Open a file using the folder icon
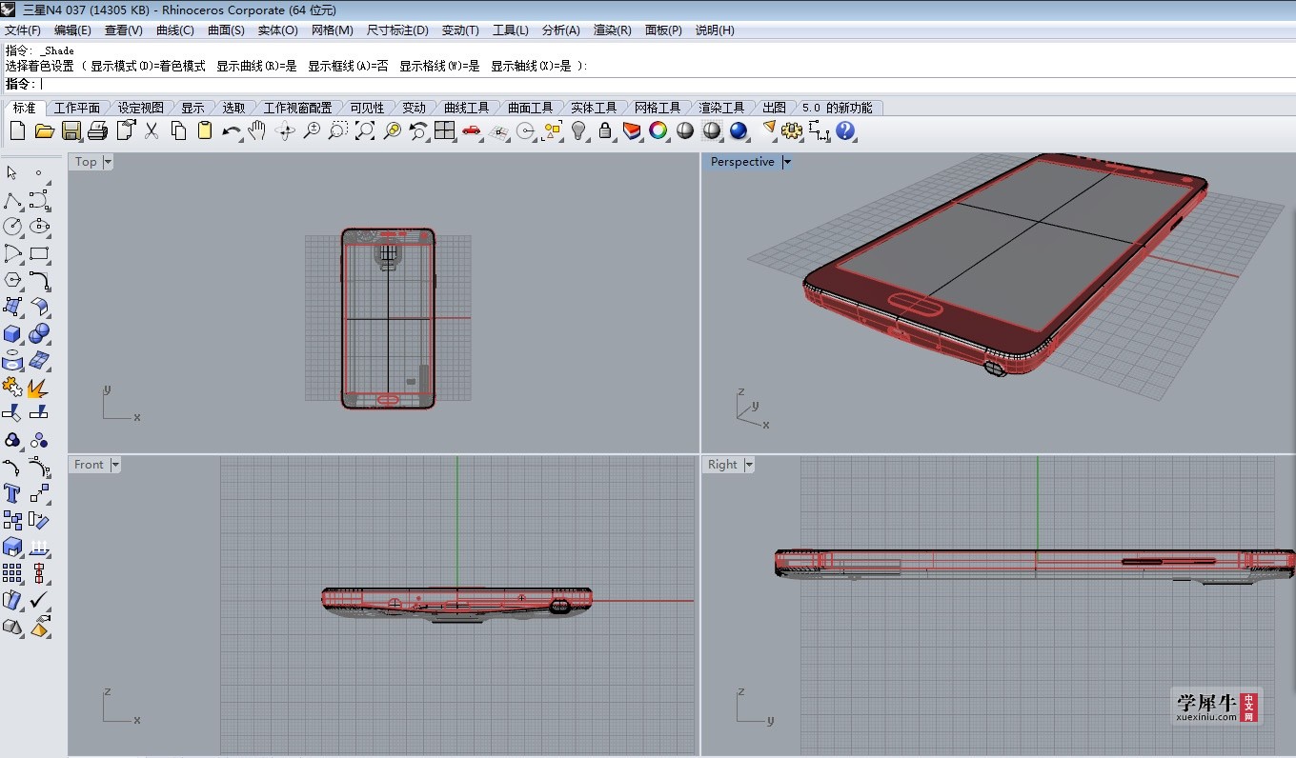The width and height of the screenshot is (1296, 758). [x=44, y=130]
